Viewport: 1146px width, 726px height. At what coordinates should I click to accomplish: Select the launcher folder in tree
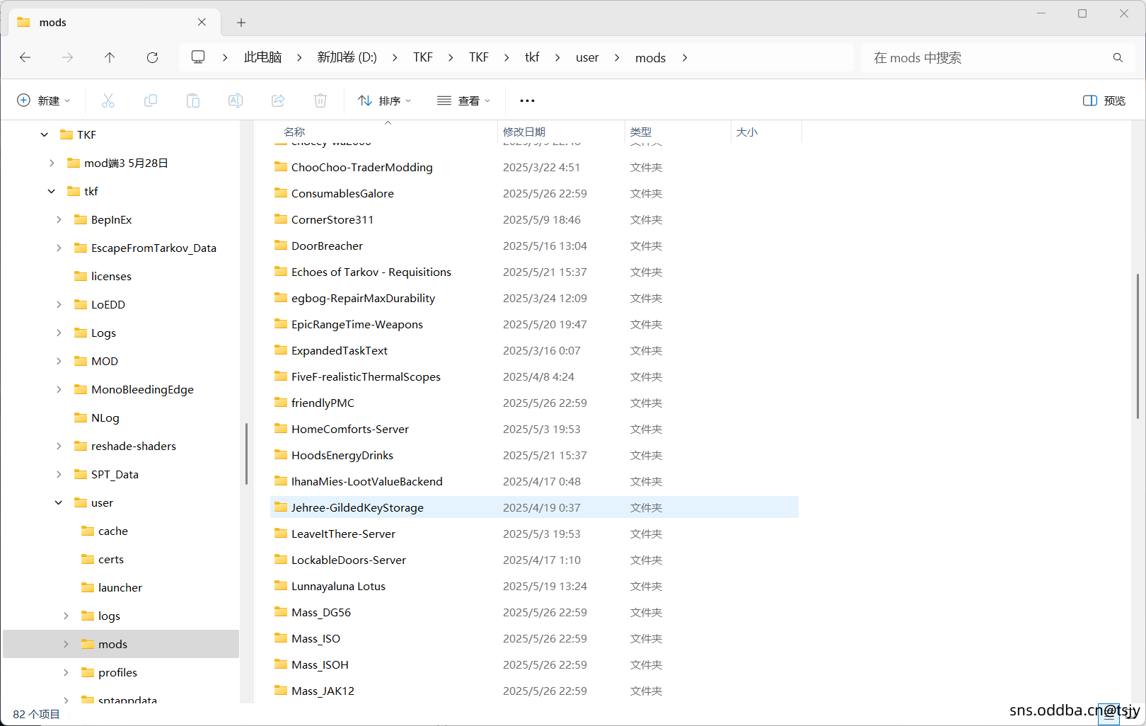point(120,587)
